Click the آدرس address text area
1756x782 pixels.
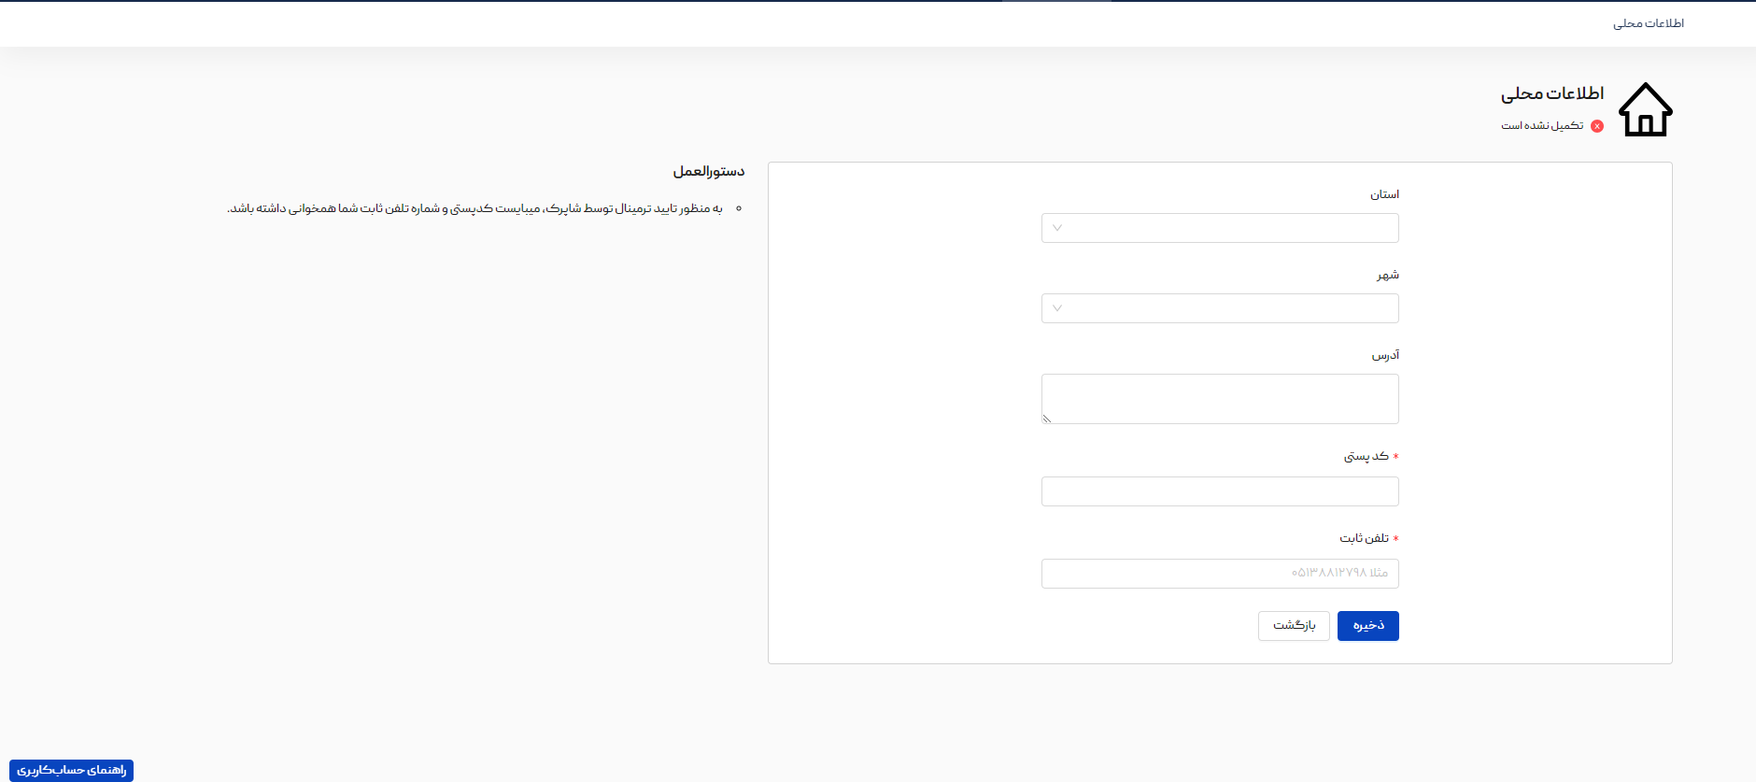[1220, 399]
